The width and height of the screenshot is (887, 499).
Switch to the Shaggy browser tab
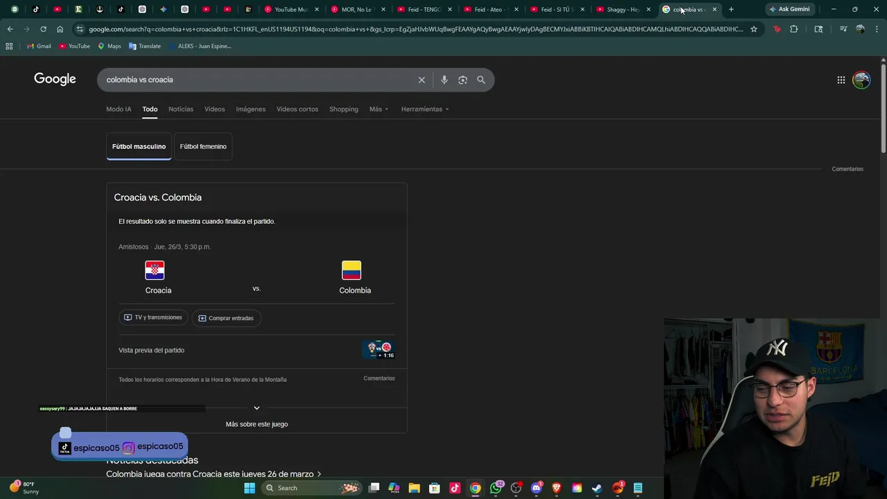point(623,9)
